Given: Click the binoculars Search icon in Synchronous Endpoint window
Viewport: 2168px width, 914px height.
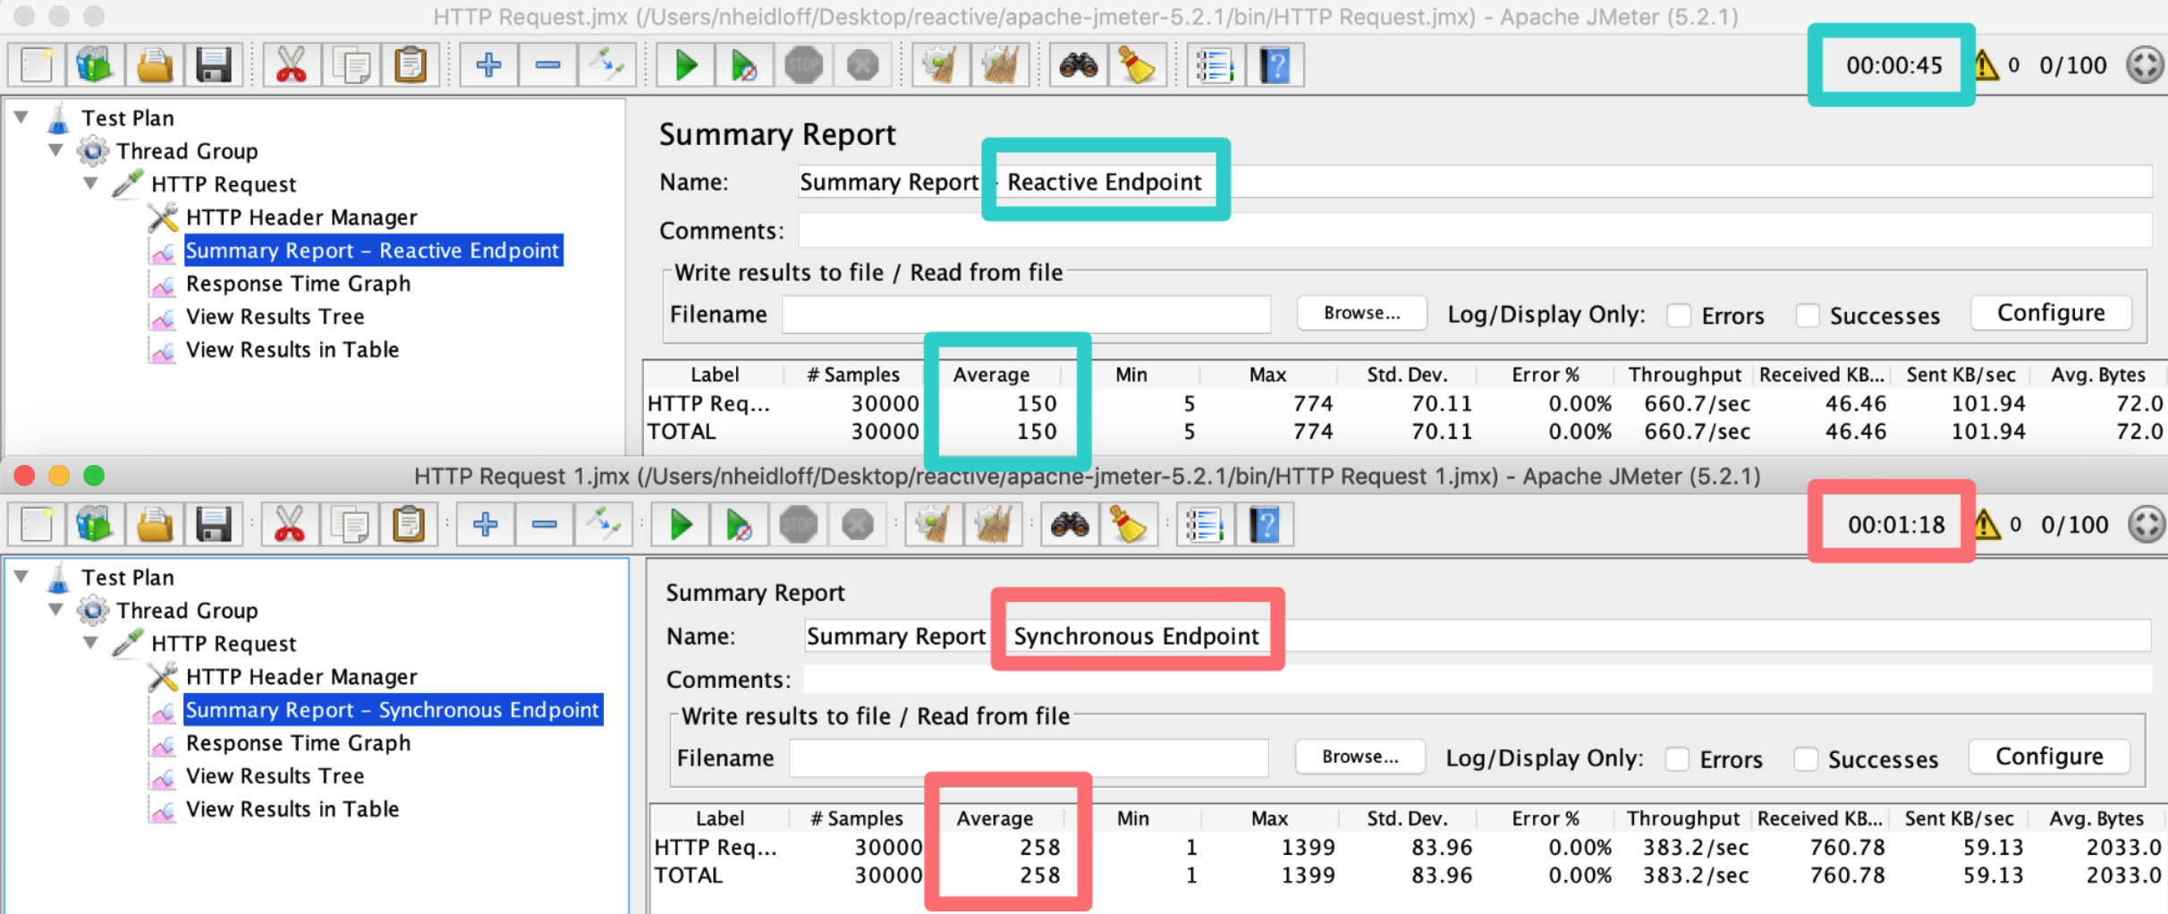Looking at the screenshot, I should (1071, 525).
